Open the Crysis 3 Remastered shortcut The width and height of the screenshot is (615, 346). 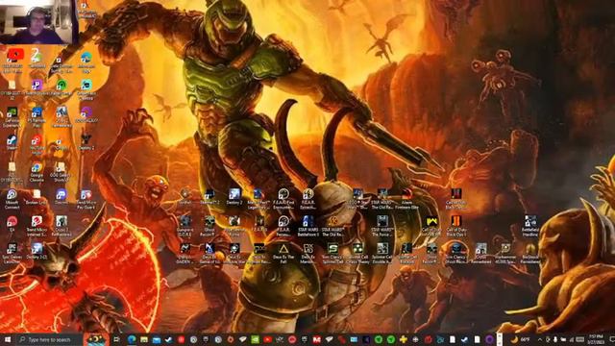pyautogui.click(x=61, y=227)
